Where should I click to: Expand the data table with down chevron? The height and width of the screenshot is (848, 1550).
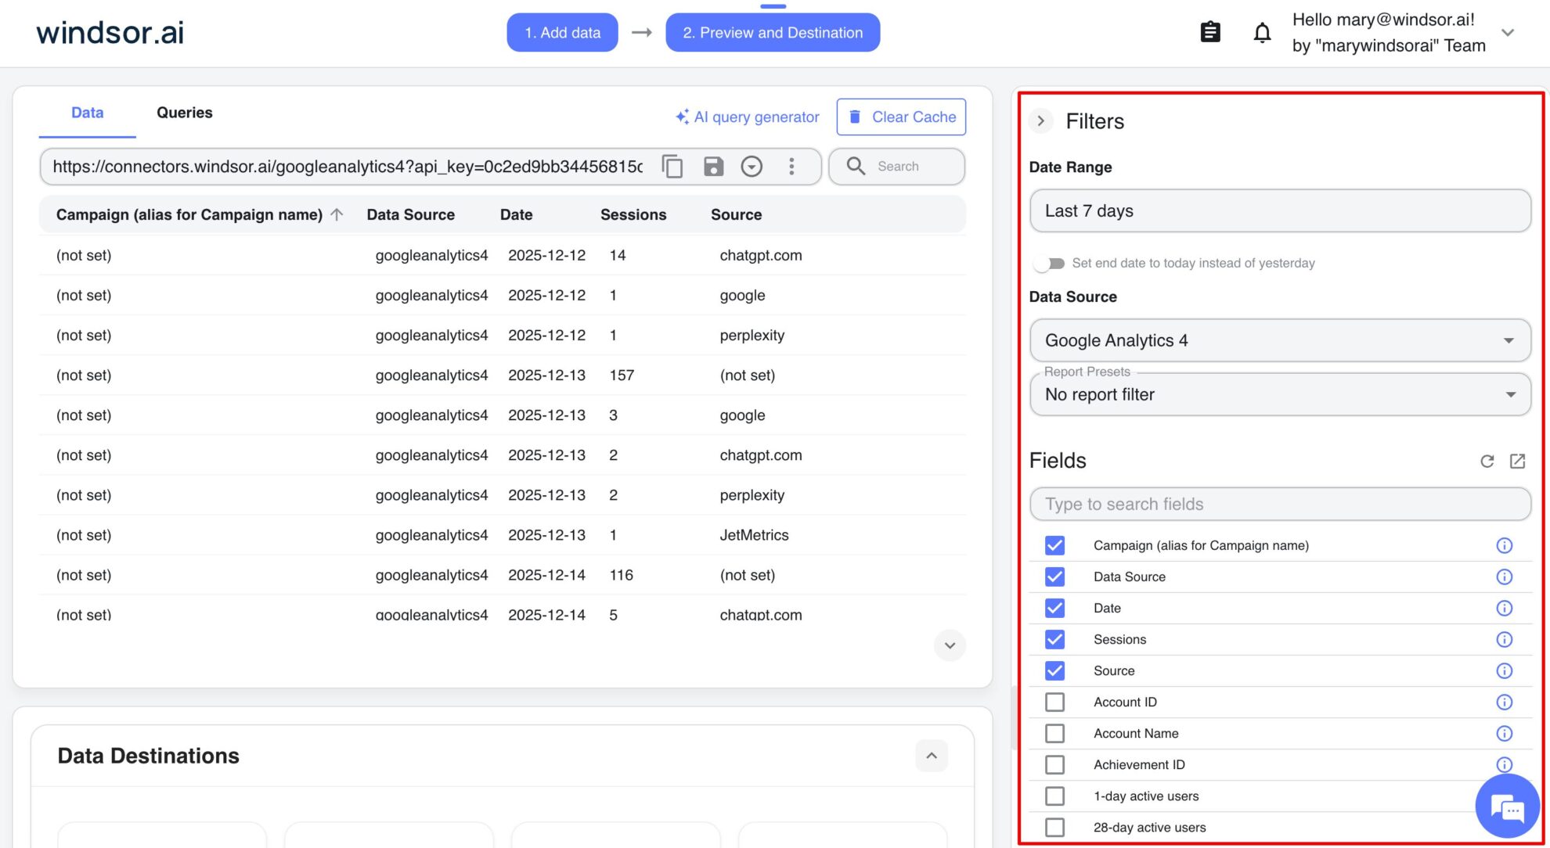point(950,645)
